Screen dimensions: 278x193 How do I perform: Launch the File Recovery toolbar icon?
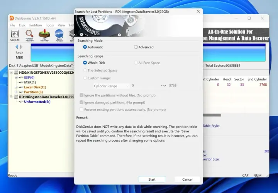tap(44, 35)
